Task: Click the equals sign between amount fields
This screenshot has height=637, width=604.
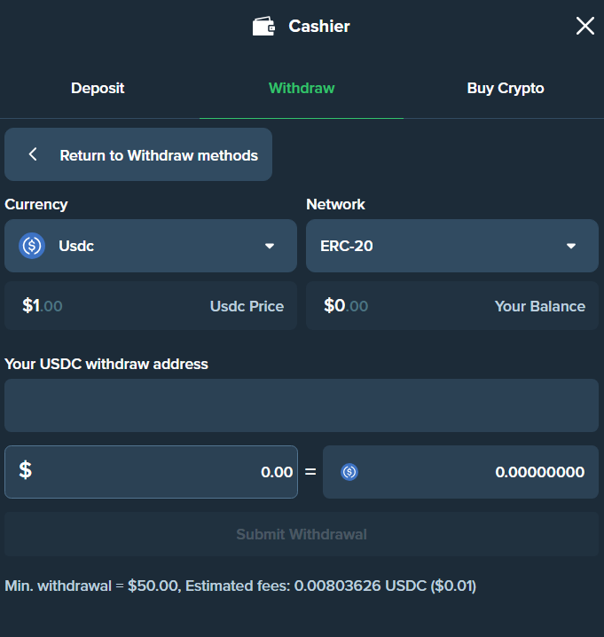Action: tap(310, 472)
